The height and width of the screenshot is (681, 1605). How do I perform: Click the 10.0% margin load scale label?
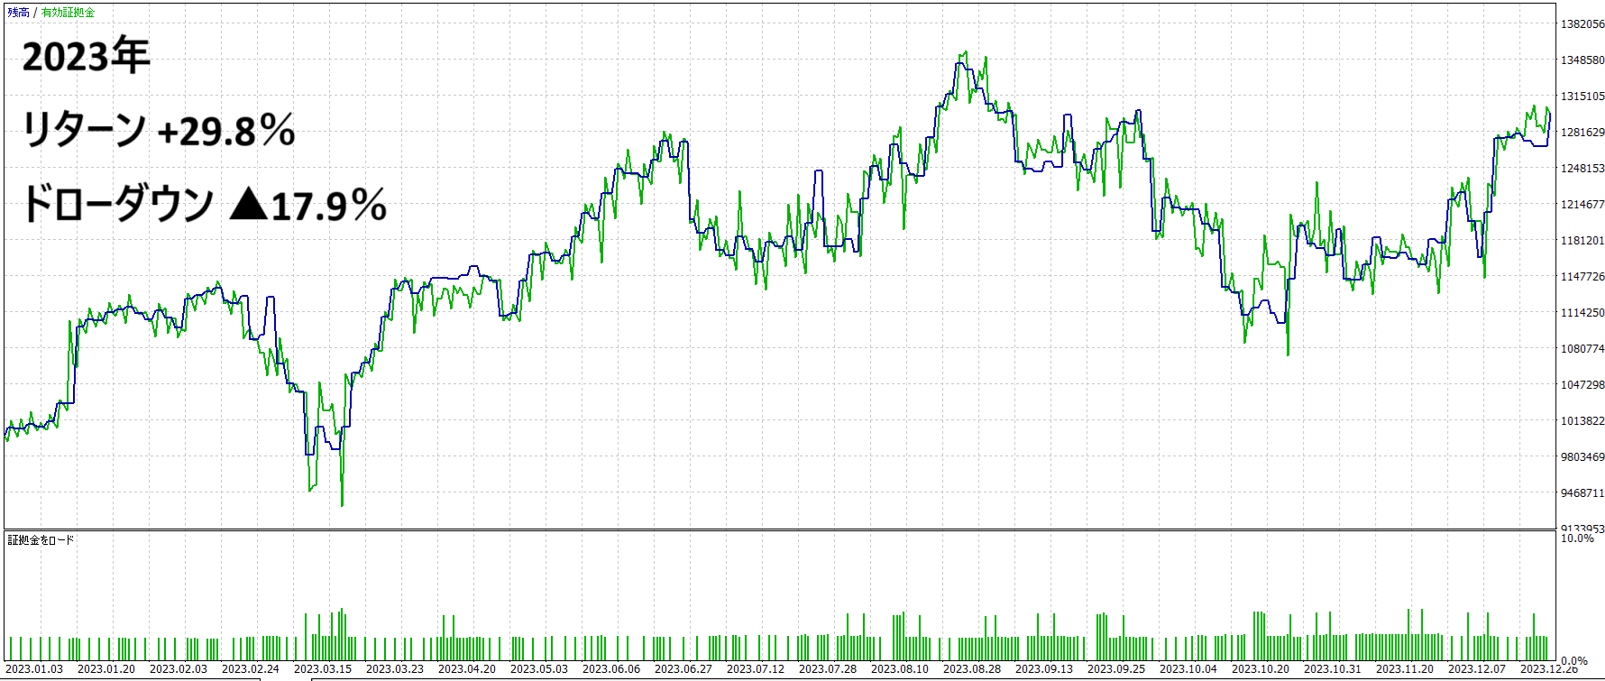pyautogui.click(x=1577, y=538)
